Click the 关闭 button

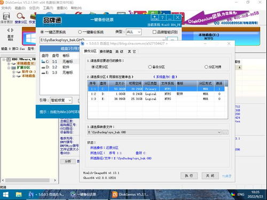210,176
